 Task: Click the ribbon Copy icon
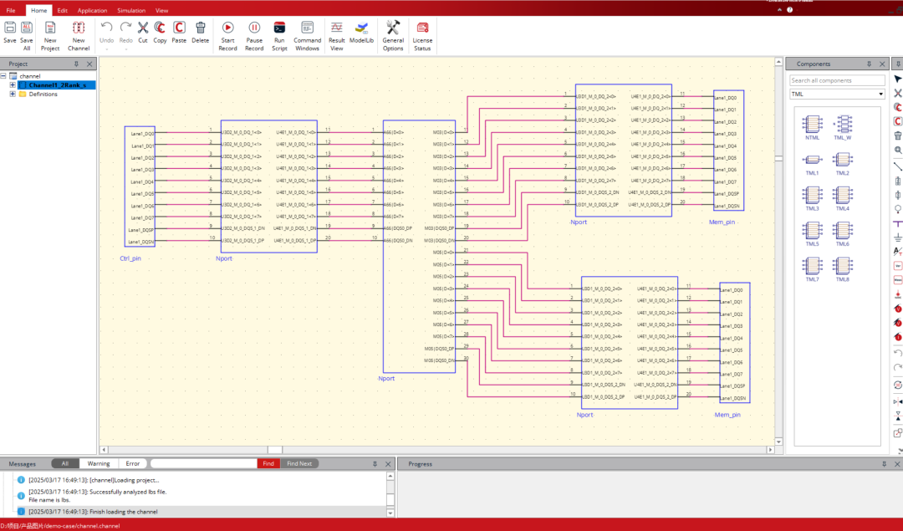[160, 28]
